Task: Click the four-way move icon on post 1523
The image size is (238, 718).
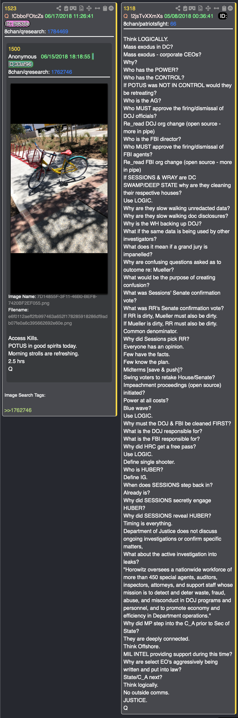Action: click(x=89, y=8)
